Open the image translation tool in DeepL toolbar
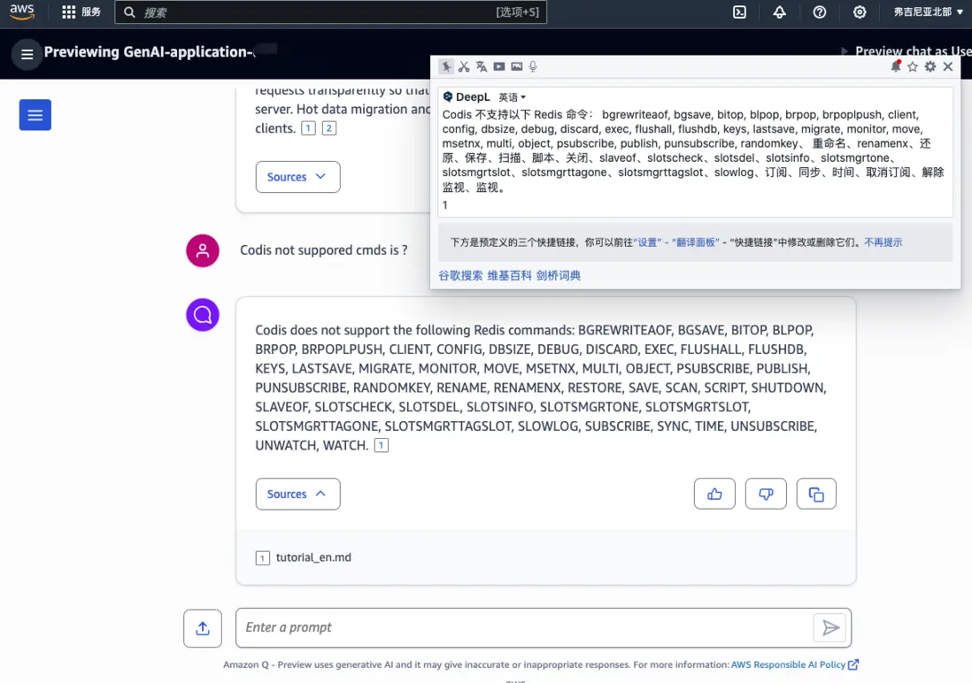The height and width of the screenshot is (683, 972). [x=516, y=66]
